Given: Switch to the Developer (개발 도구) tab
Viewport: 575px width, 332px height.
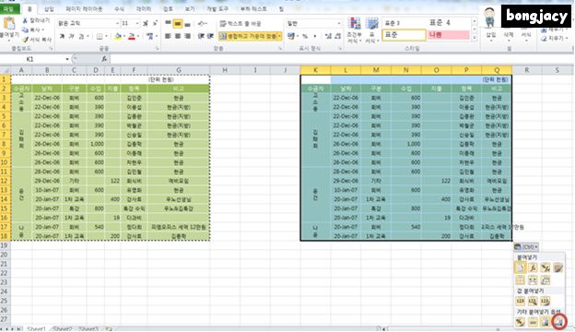Looking at the screenshot, I should pos(217,9).
